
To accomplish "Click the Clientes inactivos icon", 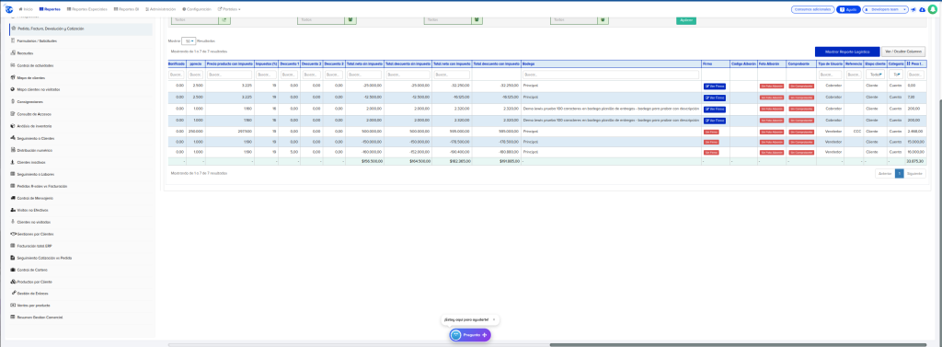I will coord(13,162).
